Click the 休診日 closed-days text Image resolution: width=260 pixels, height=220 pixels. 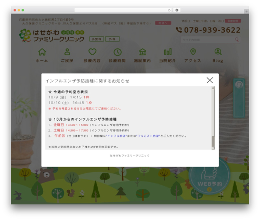[x=203, y=21]
